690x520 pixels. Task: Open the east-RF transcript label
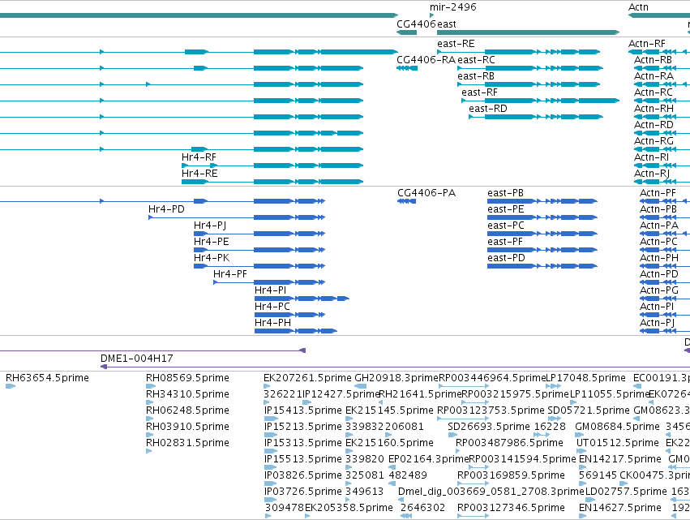click(x=479, y=92)
